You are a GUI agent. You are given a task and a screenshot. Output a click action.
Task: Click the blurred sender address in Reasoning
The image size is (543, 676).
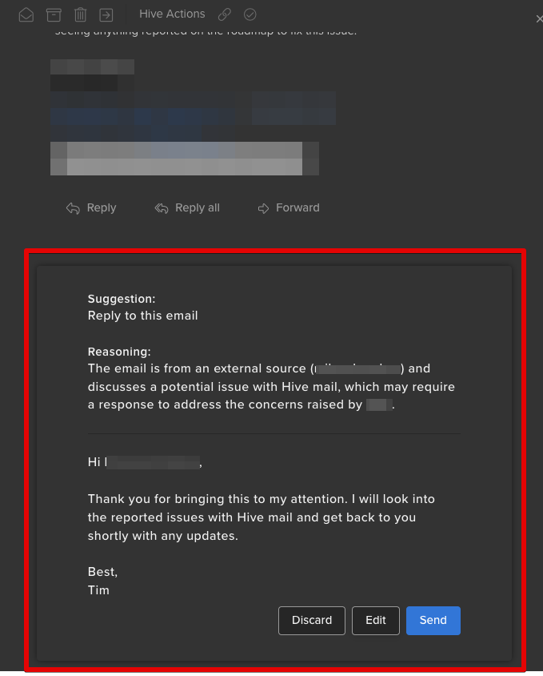(357, 369)
